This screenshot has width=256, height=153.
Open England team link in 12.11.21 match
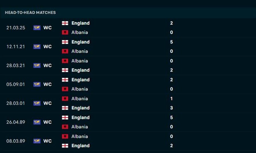click(80, 42)
